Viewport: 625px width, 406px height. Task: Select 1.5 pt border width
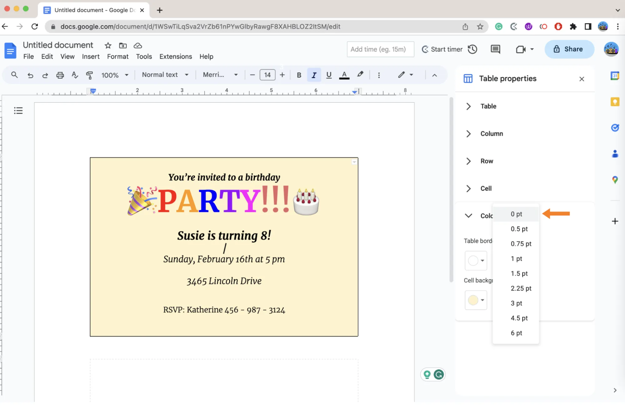[x=516, y=274]
